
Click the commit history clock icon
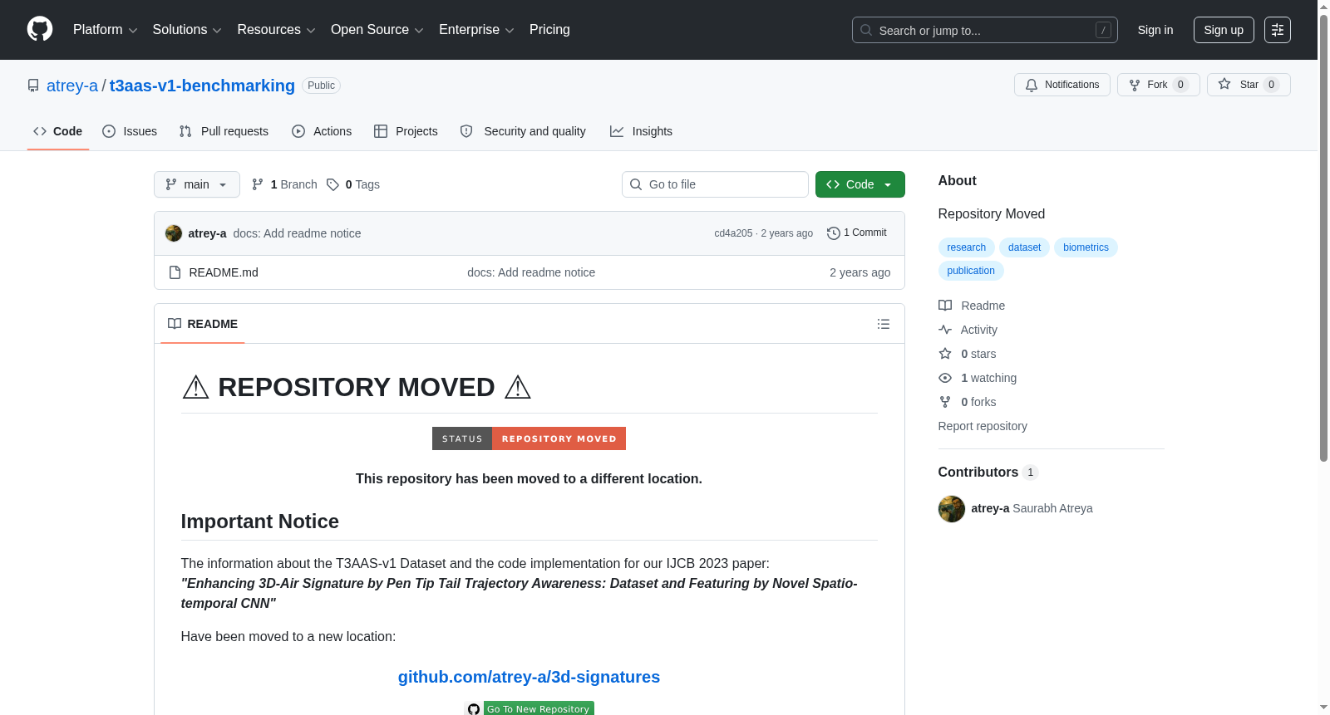(x=834, y=233)
